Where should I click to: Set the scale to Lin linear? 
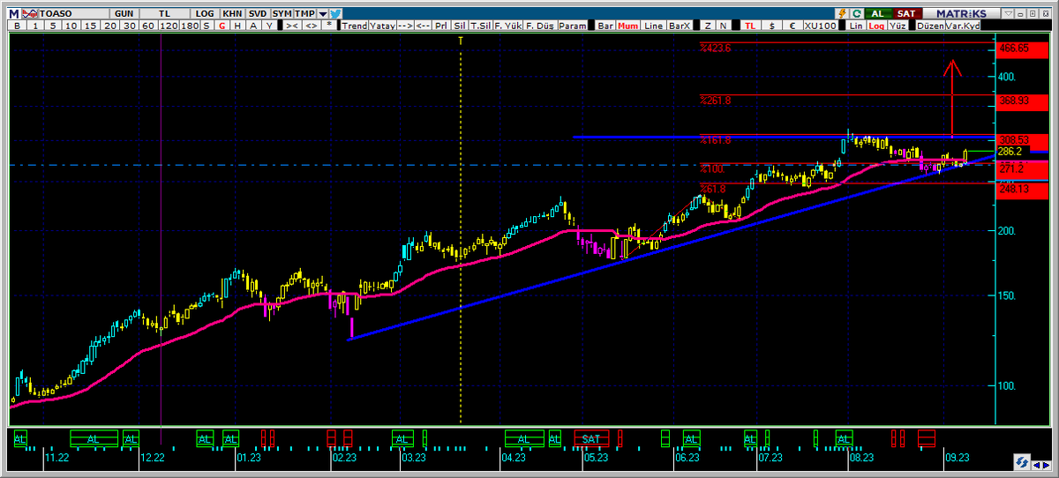pos(856,26)
